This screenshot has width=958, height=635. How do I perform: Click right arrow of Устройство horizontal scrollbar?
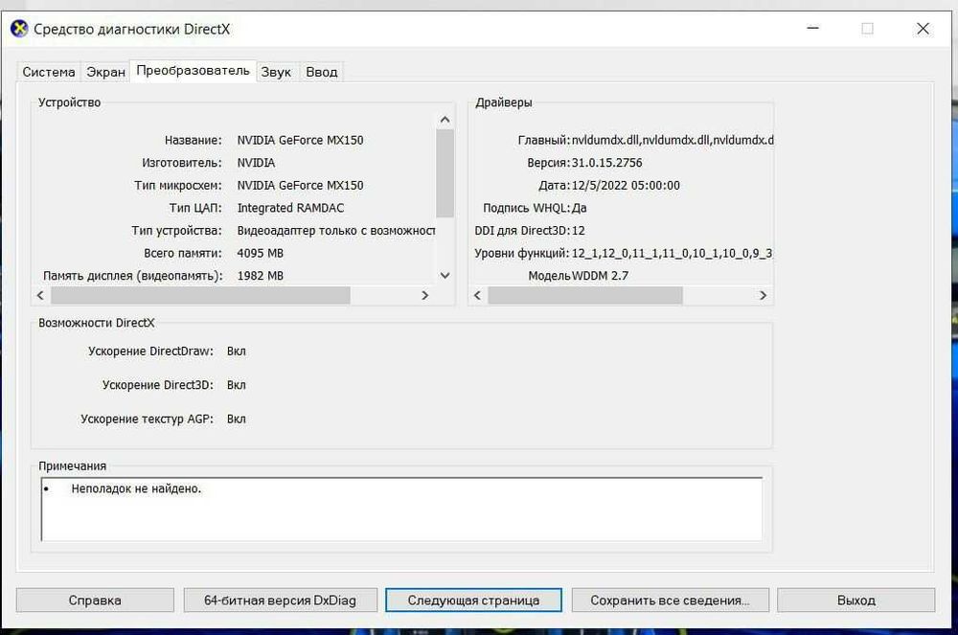(424, 296)
